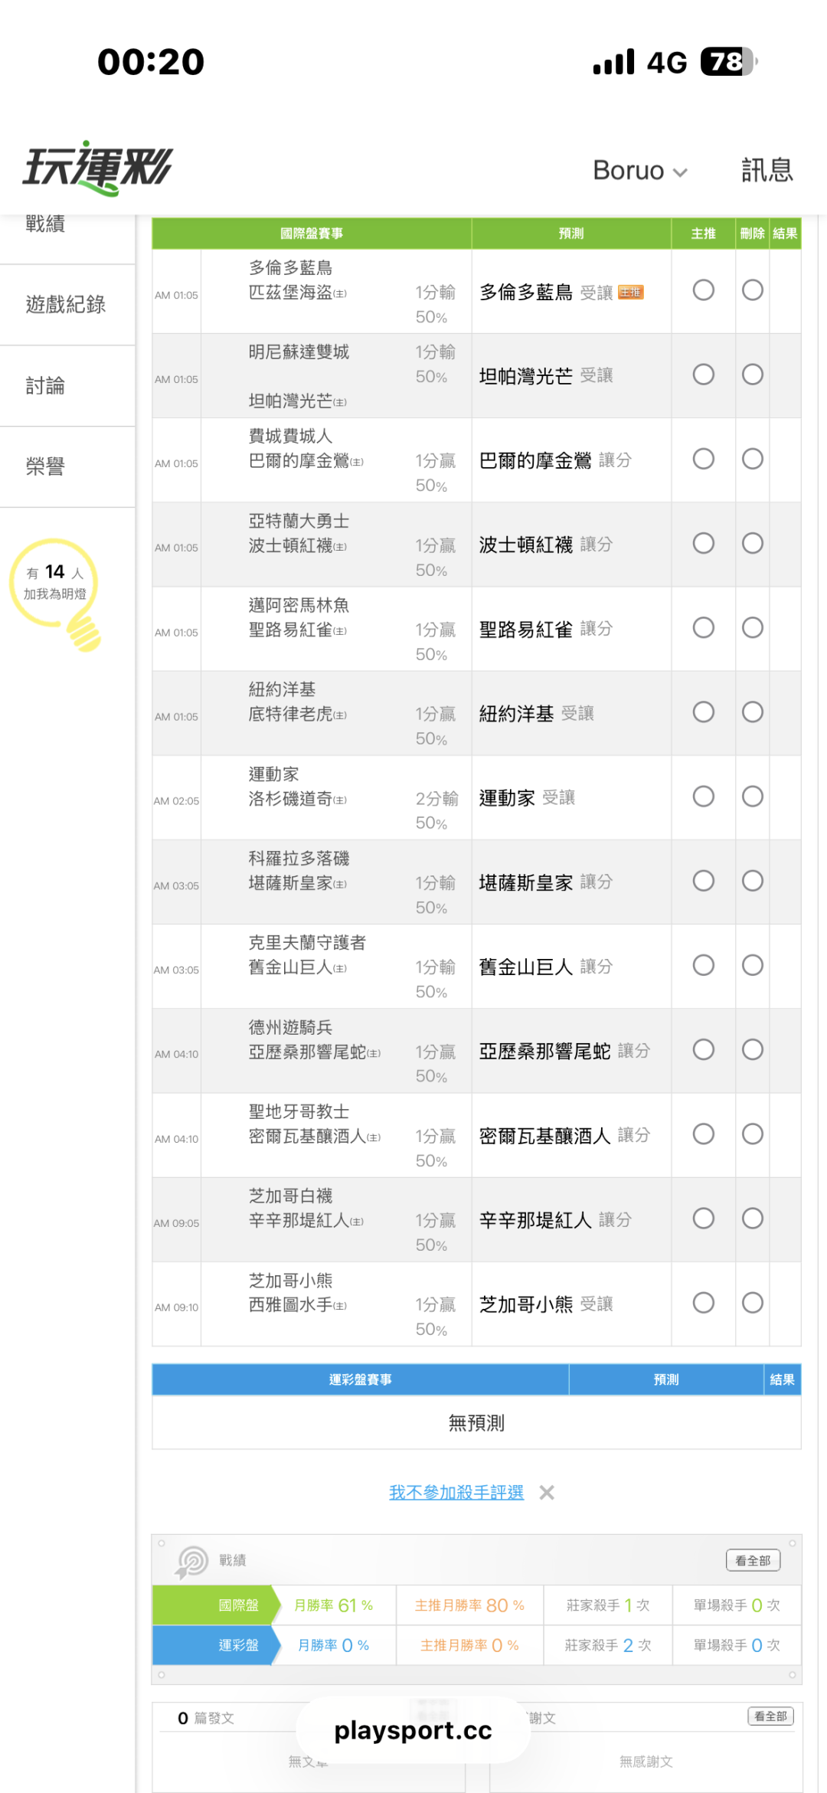Switch to the 討論 sidebar section
Screen dimensions: 827x1793
coord(45,386)
